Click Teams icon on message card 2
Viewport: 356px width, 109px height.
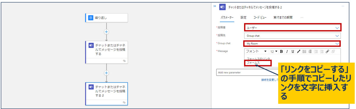click(91, 87)
